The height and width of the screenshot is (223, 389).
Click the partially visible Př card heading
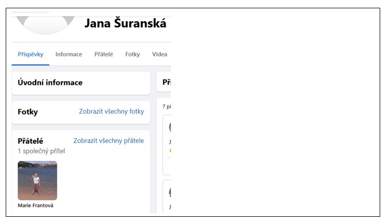pyautogui.click(x=167, y=82)
